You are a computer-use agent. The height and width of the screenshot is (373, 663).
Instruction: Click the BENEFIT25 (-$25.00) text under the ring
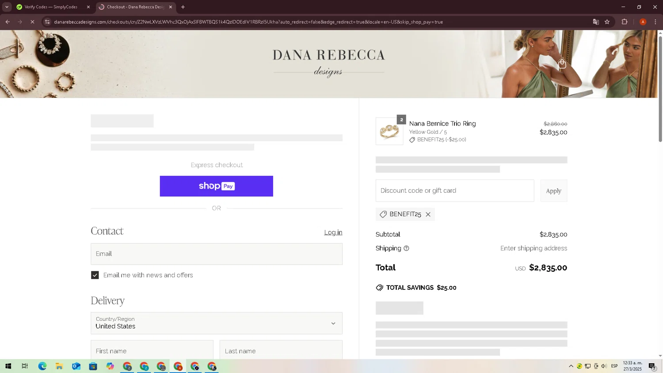[442, 140]
